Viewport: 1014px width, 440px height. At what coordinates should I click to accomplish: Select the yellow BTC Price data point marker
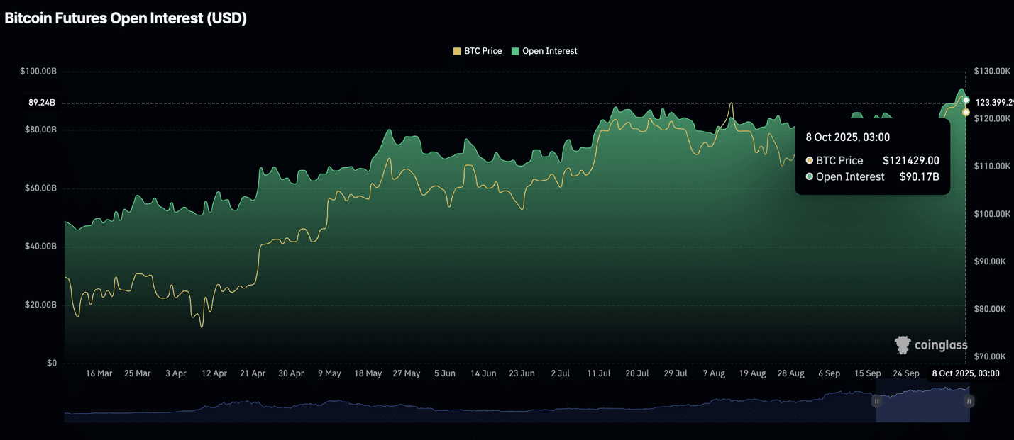966,113
